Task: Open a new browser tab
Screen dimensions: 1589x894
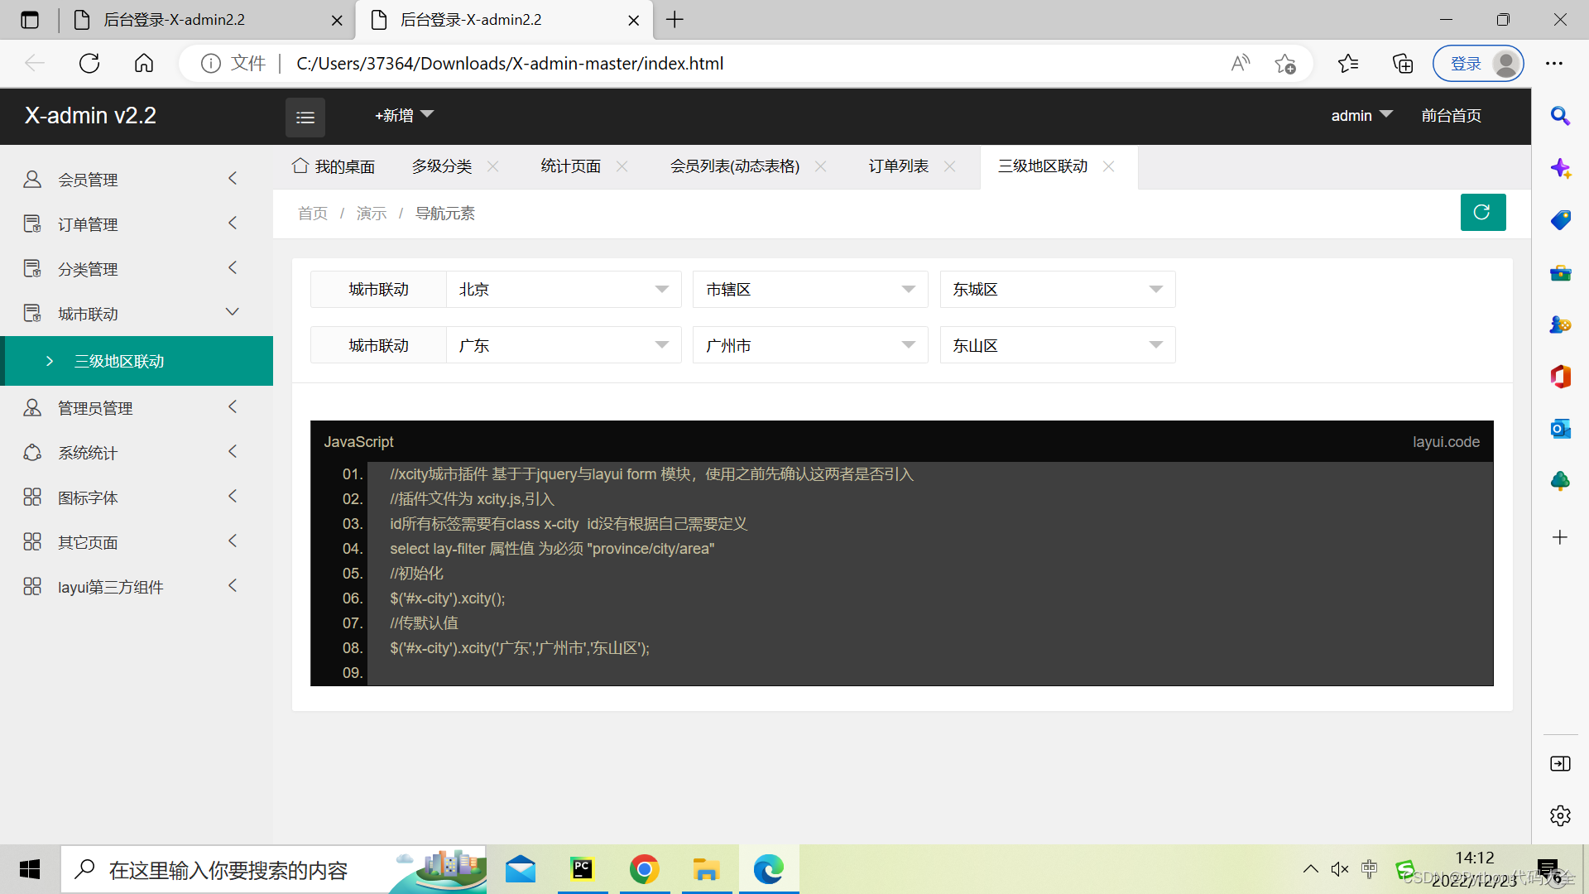Action: click(675, 20)
